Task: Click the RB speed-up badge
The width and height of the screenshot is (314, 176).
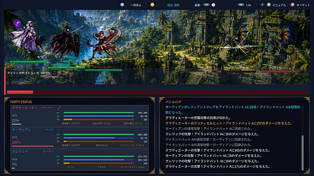Action: (x=241, y=5)
